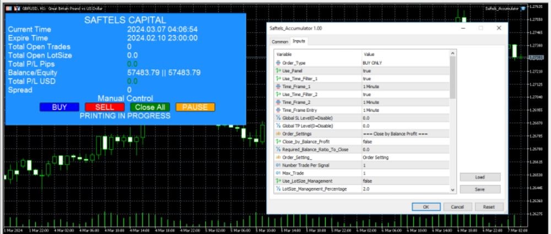Click the Order_Setting_ value Order Setting
The width and height of the screenshot is (551, 234).
click(x=375, y=157)
